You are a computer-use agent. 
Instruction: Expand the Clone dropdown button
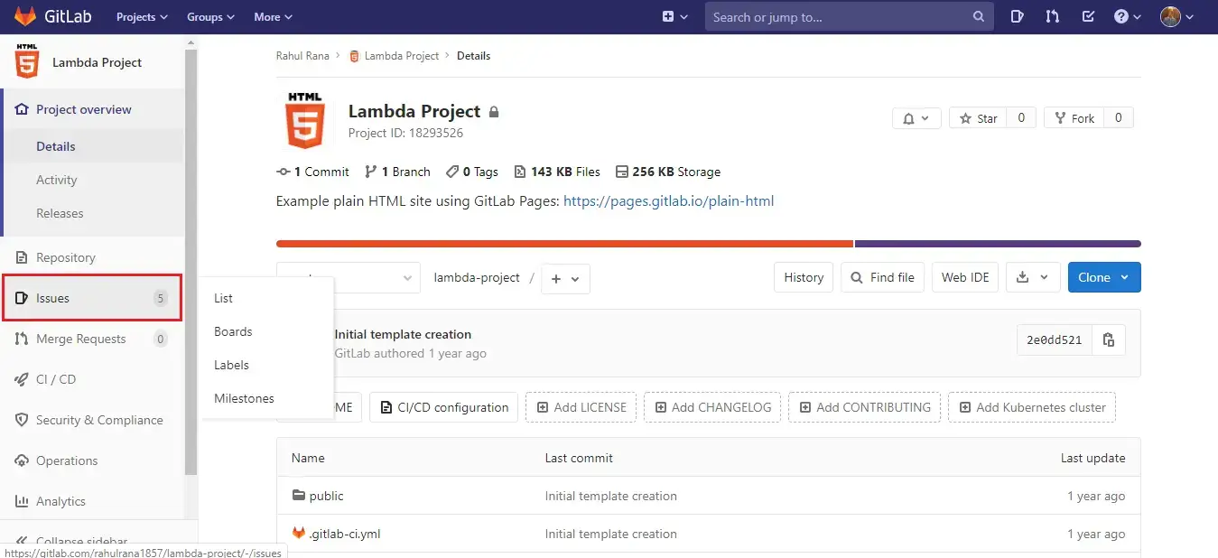tap(1103, 277)
